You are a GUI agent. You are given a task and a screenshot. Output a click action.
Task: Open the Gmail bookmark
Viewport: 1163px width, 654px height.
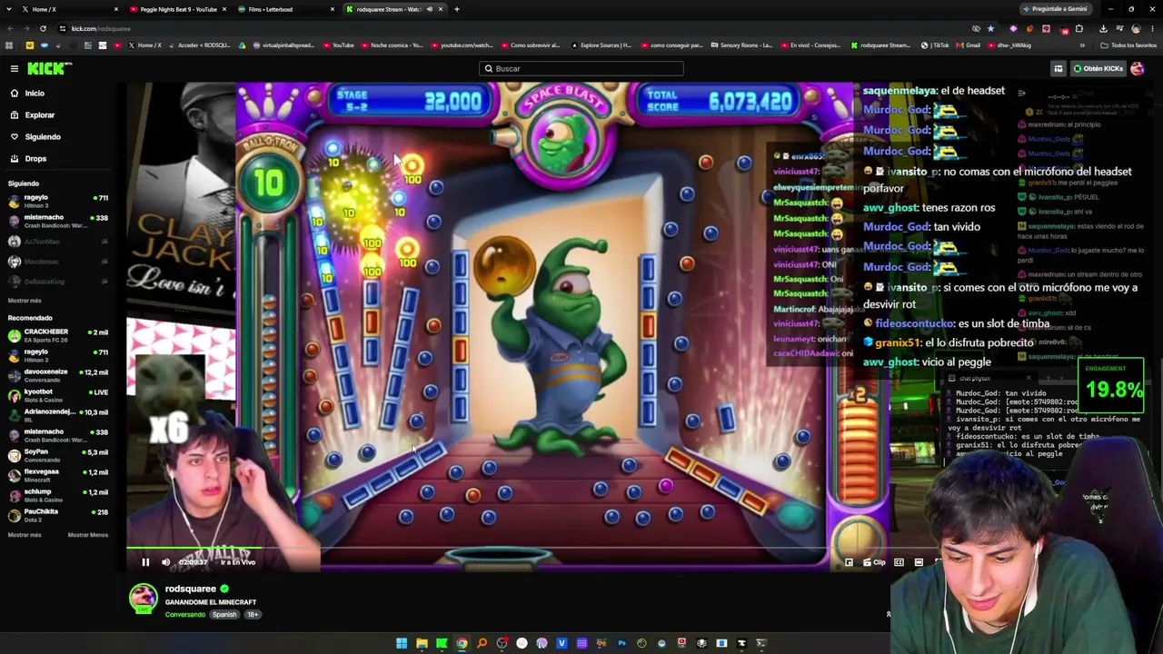tap(969, 45)
